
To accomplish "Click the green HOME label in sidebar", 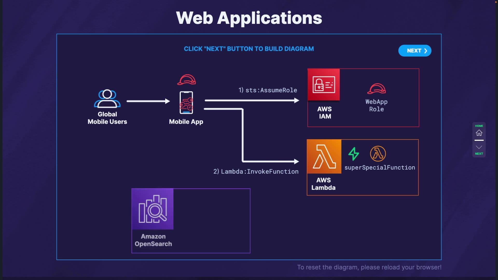I will 479,126.
